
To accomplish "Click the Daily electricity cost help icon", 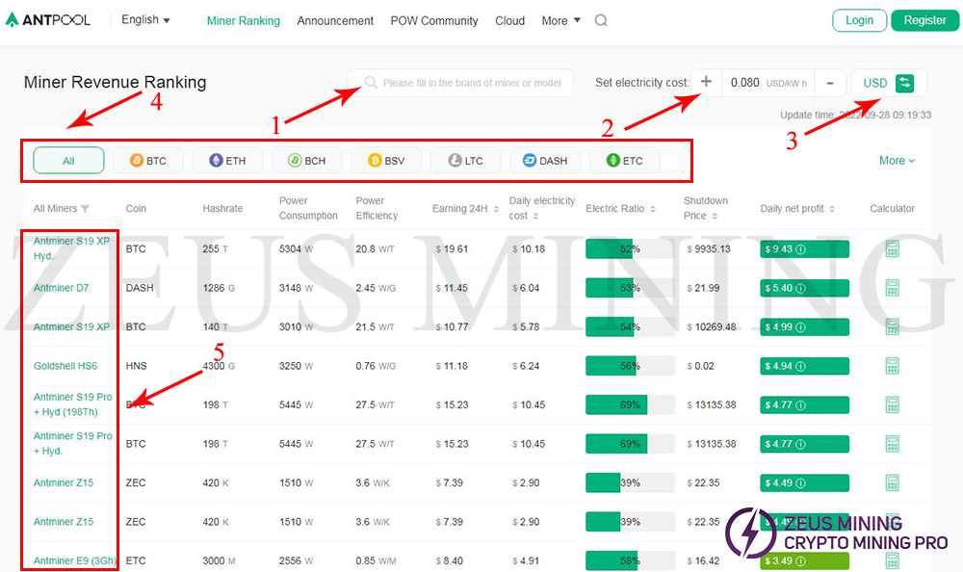I will (538, 217).
